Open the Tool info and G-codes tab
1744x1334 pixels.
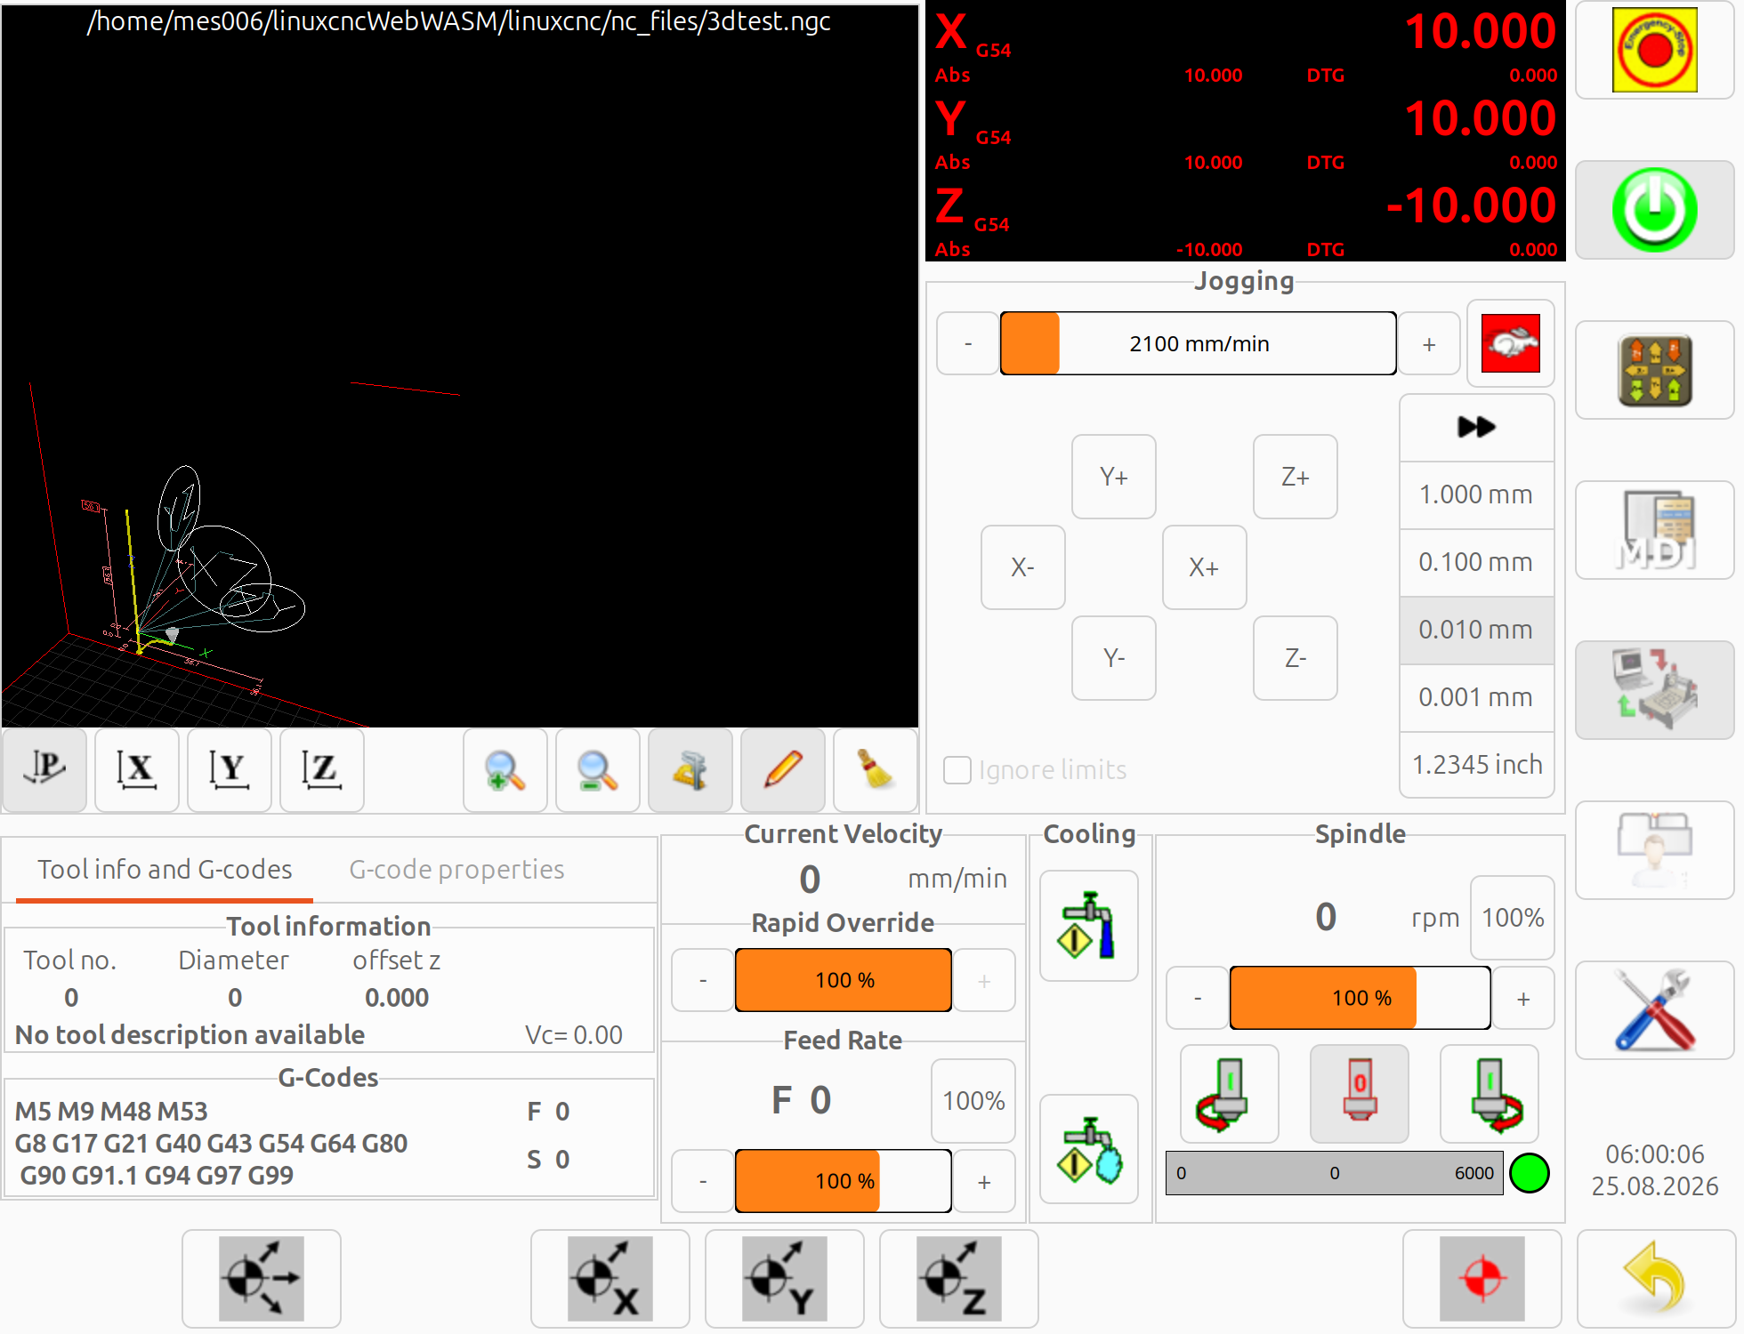165,869
